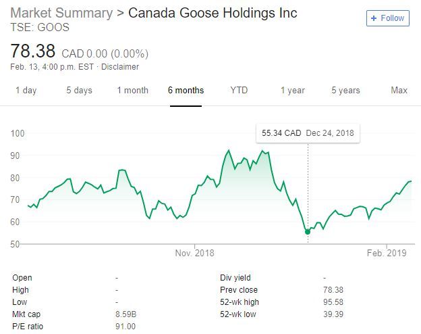Click the 55.34 CAD Dec 24 tooltip
The width and height of the screenshot is (421, 334).
[x=308, y=133]
